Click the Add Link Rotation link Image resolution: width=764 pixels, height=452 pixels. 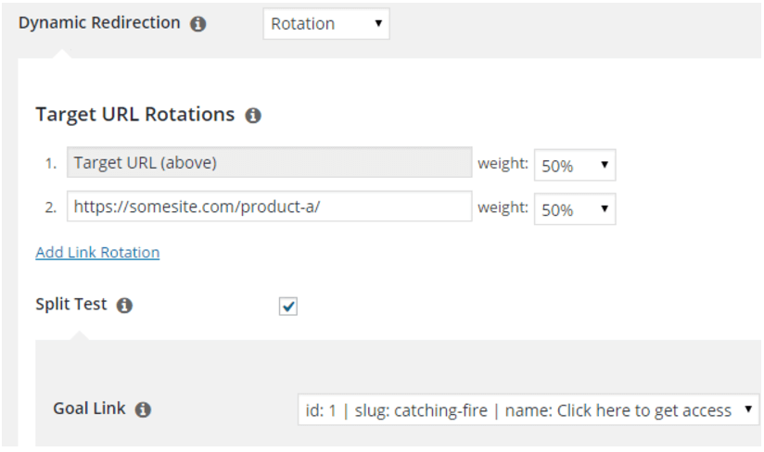point(97,252)
